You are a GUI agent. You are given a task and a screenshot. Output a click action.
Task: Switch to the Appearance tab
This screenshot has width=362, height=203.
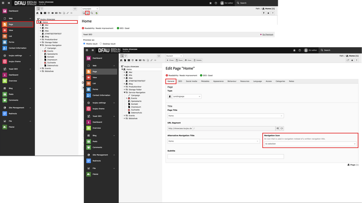(218, 81)
